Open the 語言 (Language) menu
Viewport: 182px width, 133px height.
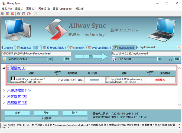point(63,9)
